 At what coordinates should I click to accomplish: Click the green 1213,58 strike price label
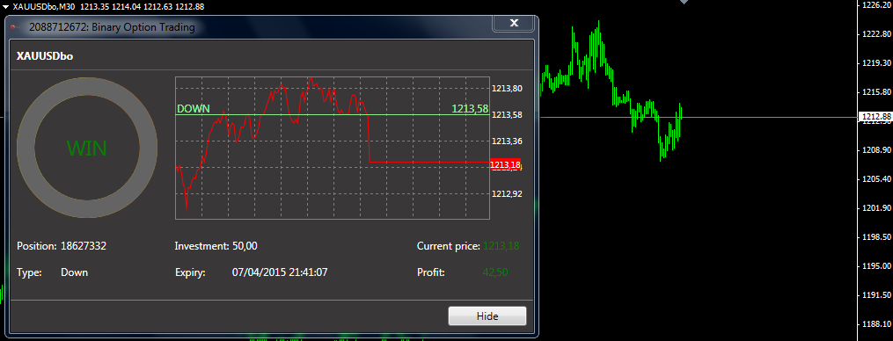(x=470, y=108)
